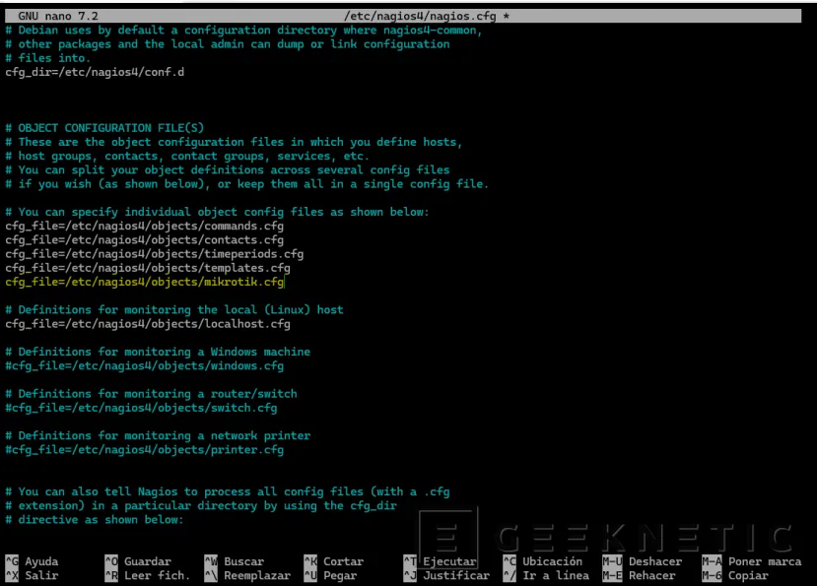Image resolution: width=817 pixels, height=586 pixels.
Task: Click the ^\ Reemplazar shortcut
Action: pyautogui.click(x=247, y=575)
